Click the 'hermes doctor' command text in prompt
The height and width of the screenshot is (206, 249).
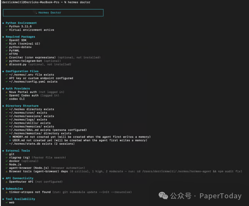click(79, 2)
